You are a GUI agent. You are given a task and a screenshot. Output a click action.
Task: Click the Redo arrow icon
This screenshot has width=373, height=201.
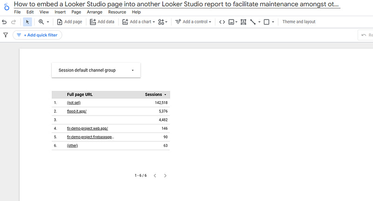point(14,22)
